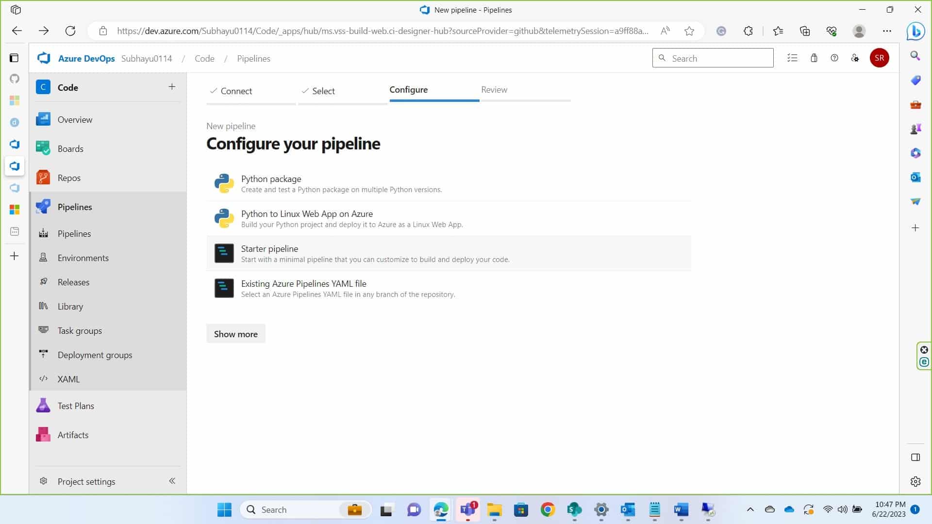
Task: Switch to the Connect step tab
Action: pyautogui.click(x=236, y=91)
